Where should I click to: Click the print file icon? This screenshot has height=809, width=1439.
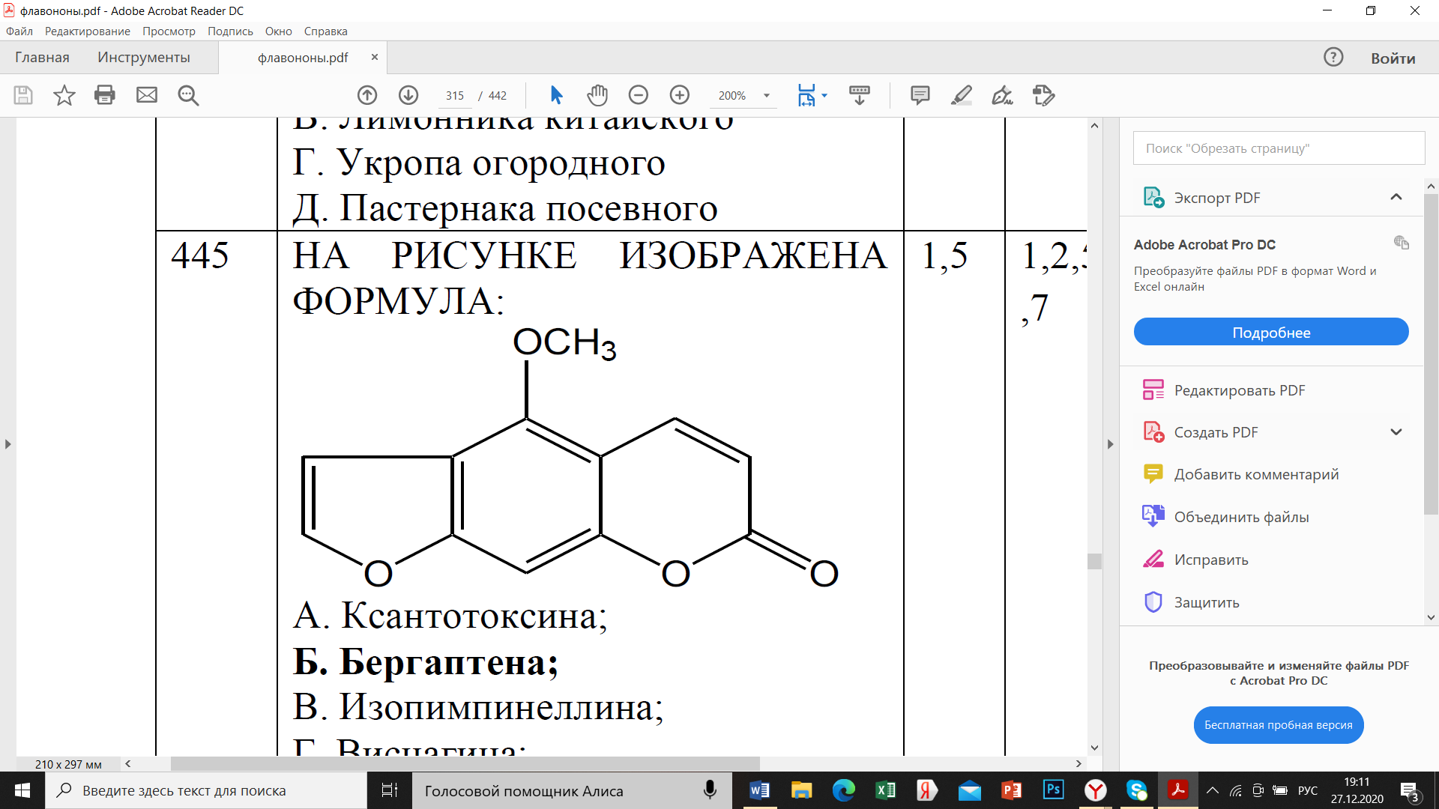pyautogui.click(x=105, y=95)
